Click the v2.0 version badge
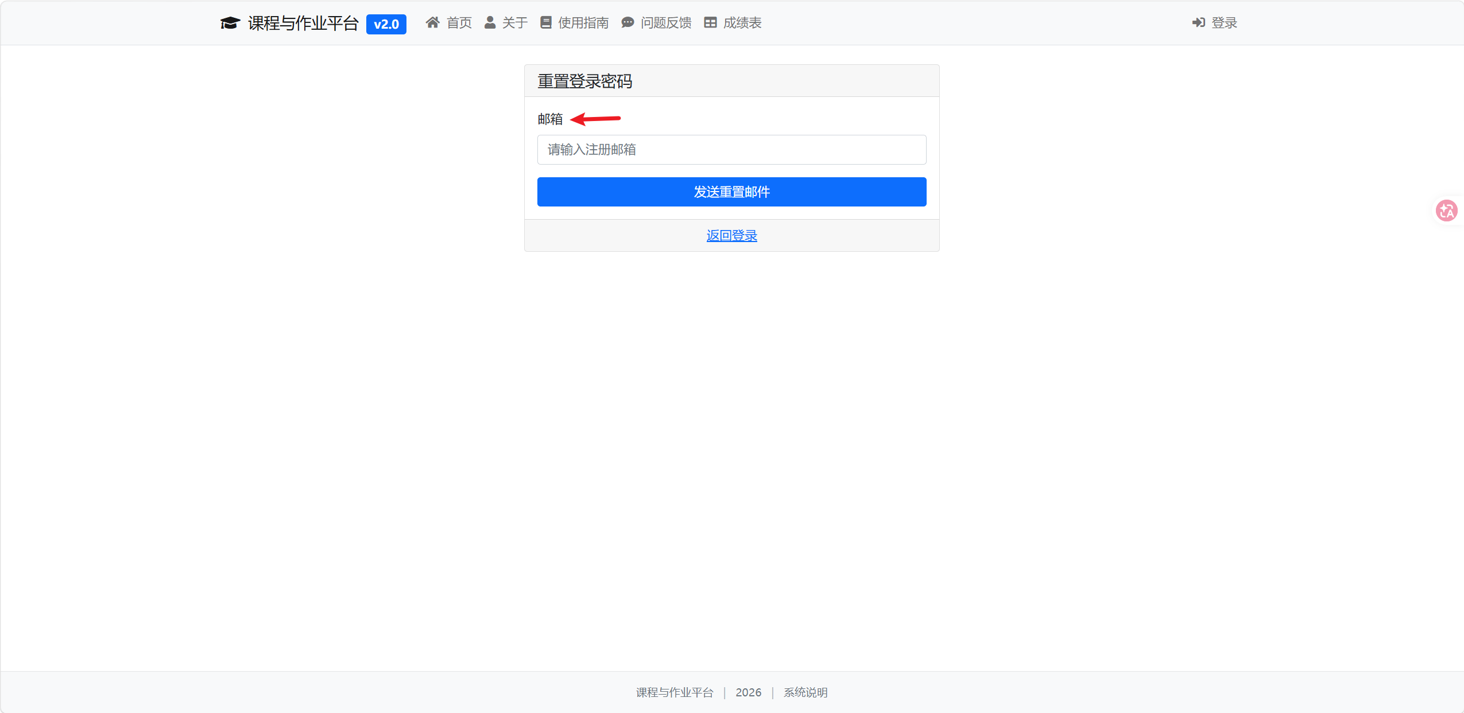 pos(386,24)
